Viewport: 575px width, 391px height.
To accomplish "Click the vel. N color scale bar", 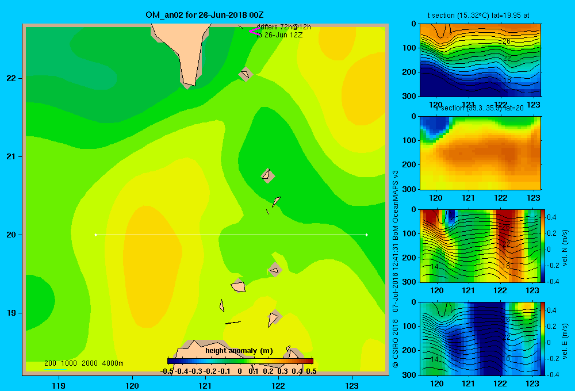I will [x=543, y=246].
